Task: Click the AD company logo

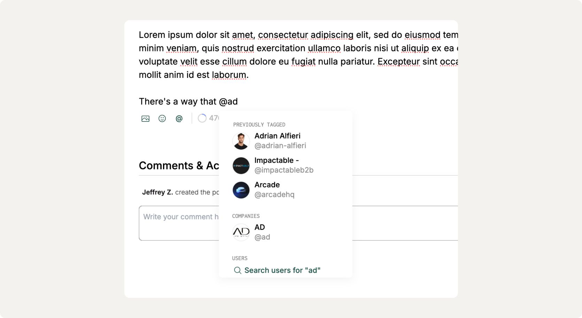Action: (241, 232)
